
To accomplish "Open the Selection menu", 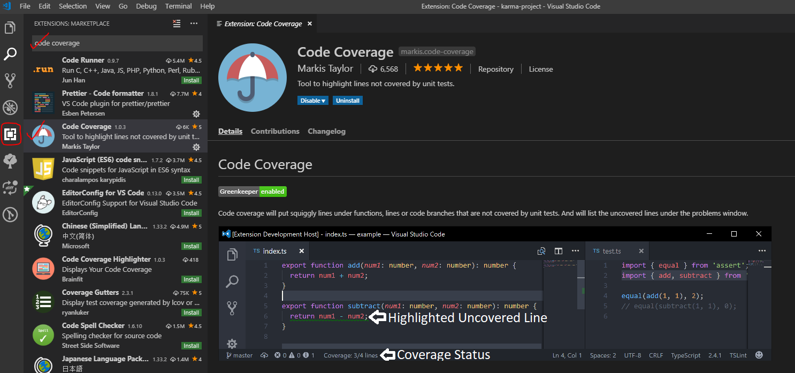I will pos(73,6).
